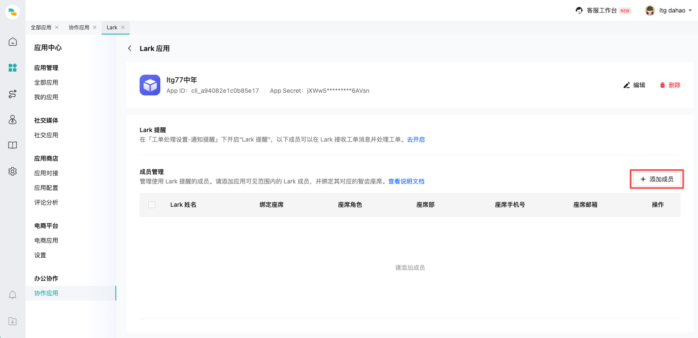Open the knowledge book sidebar icon

coord(13,145)
